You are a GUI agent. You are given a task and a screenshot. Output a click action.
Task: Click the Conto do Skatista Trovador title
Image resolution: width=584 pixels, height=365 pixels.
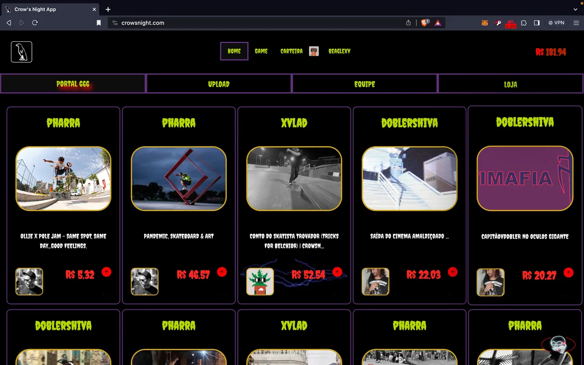tap(294, 241)
